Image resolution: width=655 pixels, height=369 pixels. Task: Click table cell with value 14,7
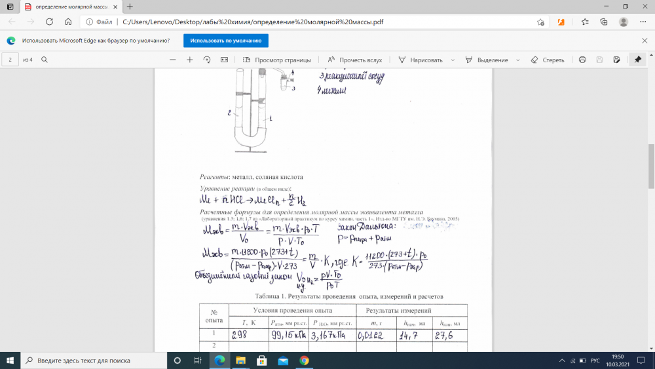pos(415,335)
